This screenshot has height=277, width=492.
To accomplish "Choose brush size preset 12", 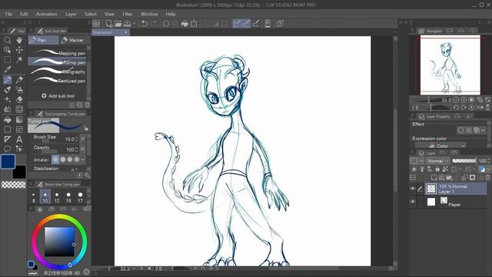I will click(x=57, y=197).
